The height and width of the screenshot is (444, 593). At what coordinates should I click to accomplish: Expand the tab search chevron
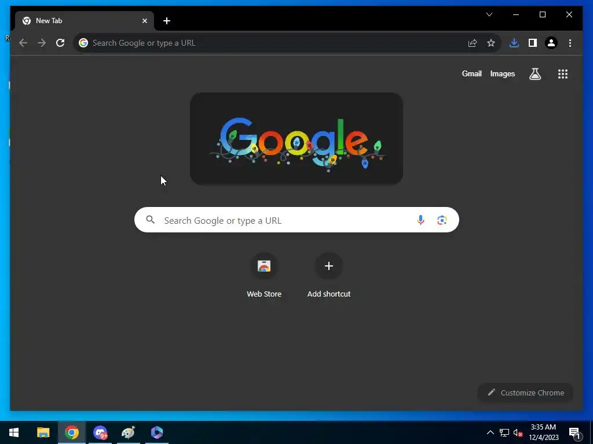point(489,14)
